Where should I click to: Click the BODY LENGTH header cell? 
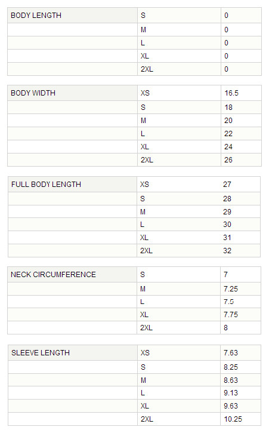[x=72, y=16]
